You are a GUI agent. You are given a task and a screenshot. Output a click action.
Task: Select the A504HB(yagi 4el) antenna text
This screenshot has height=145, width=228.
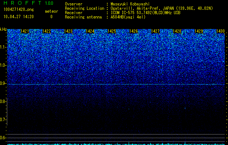(x=128, y=17)
